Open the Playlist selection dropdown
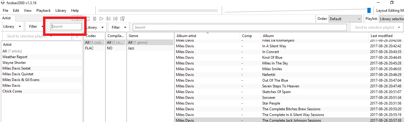The height and width of the screenshot is (122, 404). tap(391, 19)
